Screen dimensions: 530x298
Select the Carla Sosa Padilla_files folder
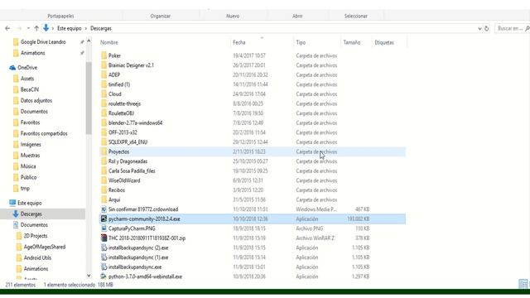pos(132,171)
